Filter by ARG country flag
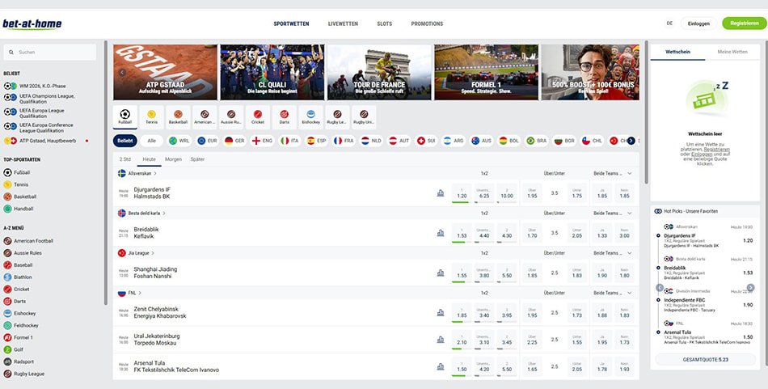Viewport: 768px width, 389px height. coord(454,141)
